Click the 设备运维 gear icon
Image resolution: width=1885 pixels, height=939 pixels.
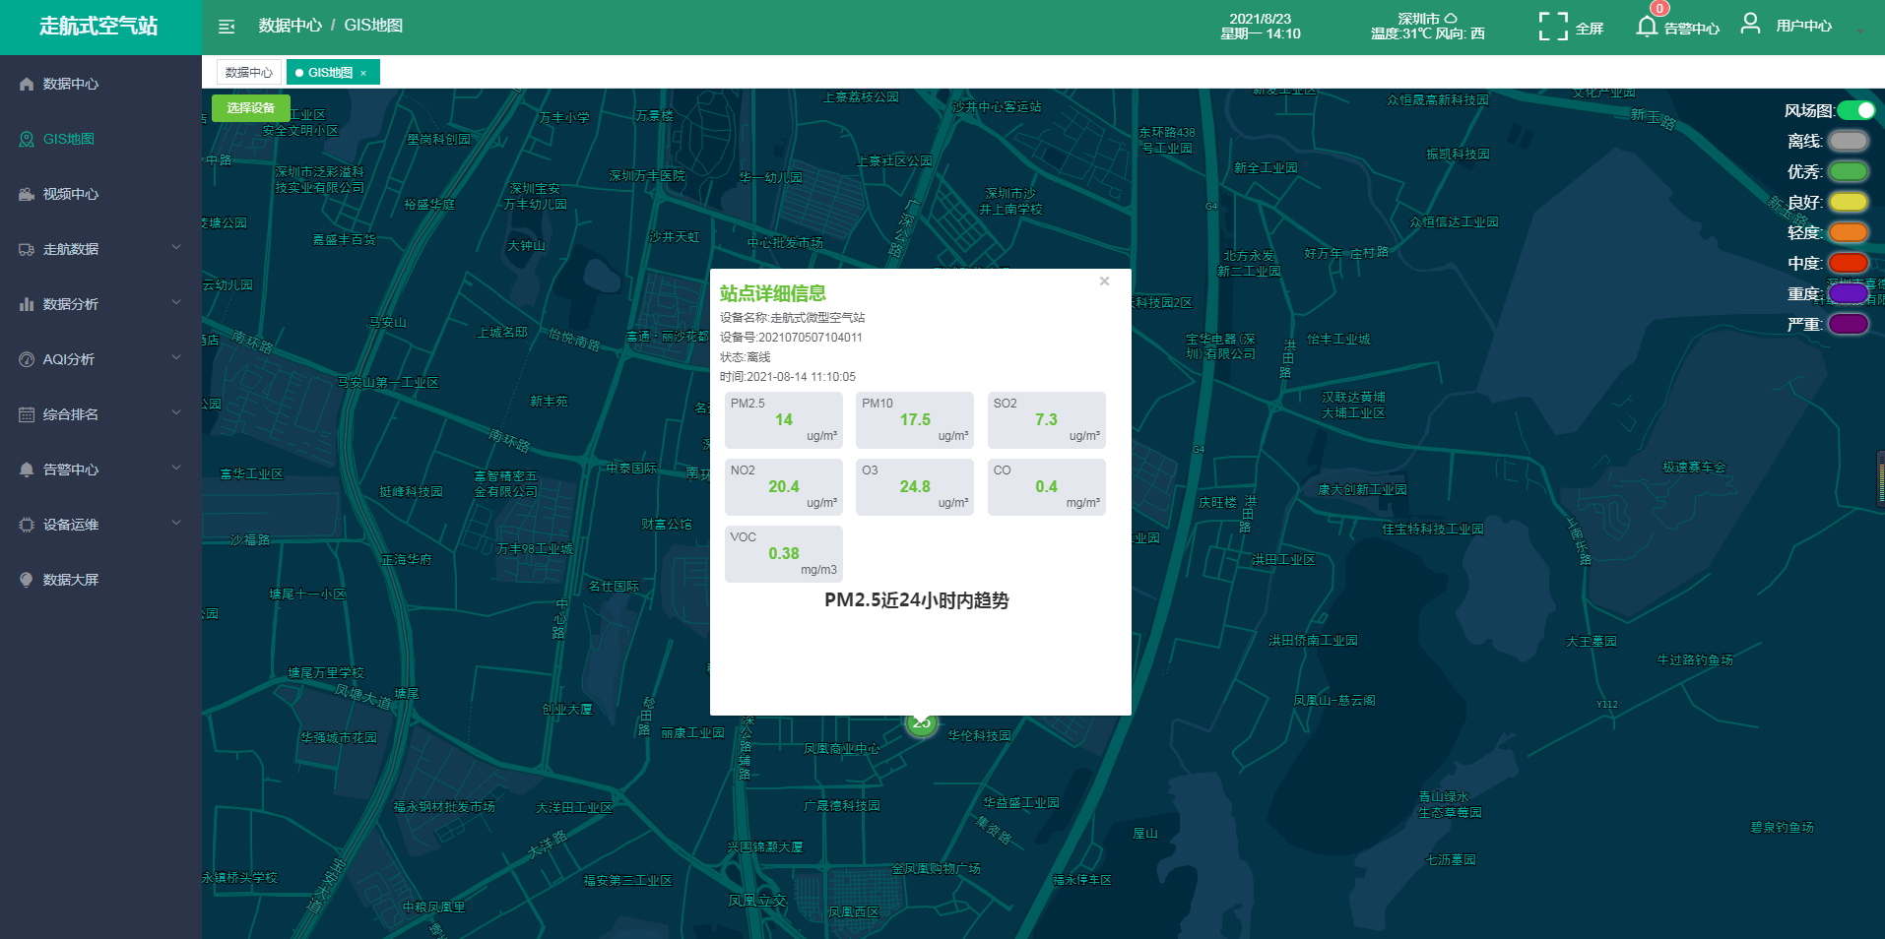point(27,526)
